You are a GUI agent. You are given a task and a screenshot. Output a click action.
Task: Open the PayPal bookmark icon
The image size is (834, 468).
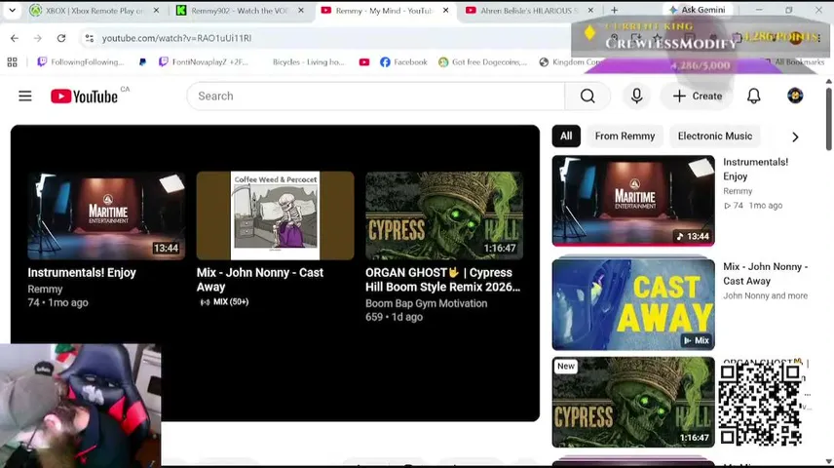pyautogui.click(x=142, y=62)
